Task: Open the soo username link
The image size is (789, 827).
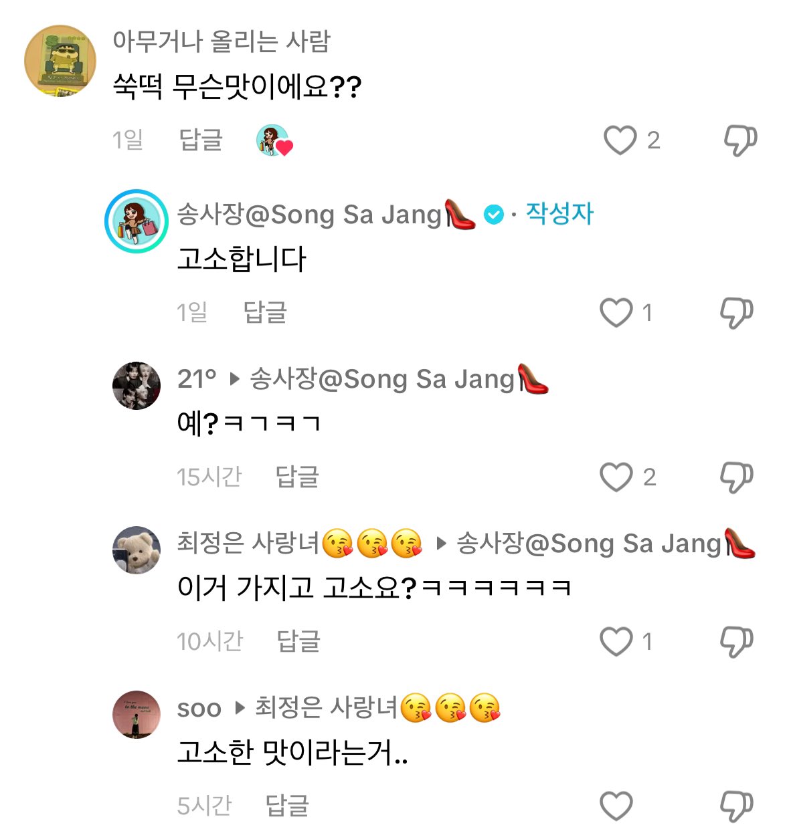Action: (x=199, y=708)
